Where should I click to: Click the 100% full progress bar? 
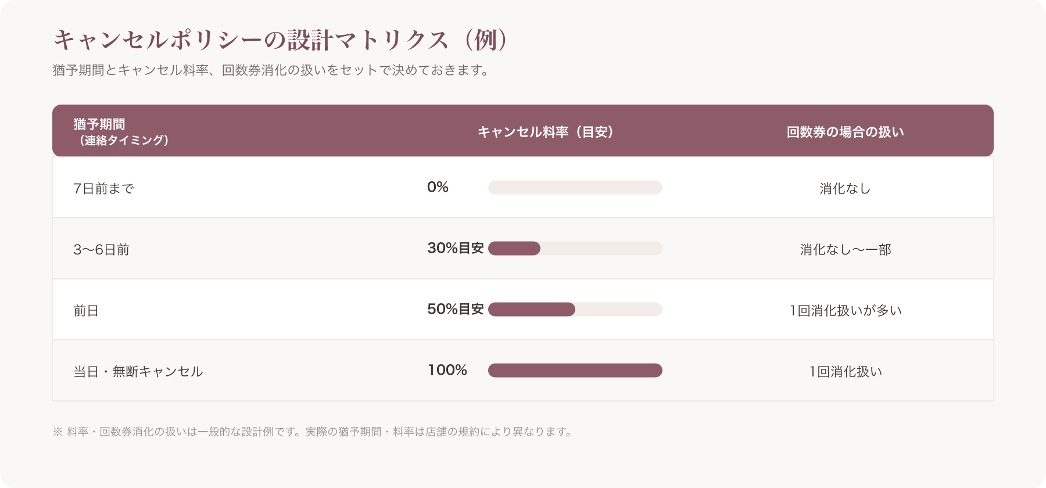pos(575,370)
